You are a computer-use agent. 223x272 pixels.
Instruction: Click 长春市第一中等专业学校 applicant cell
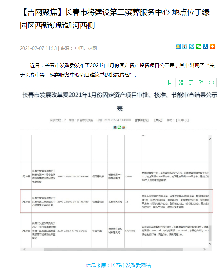coord(115,177)
